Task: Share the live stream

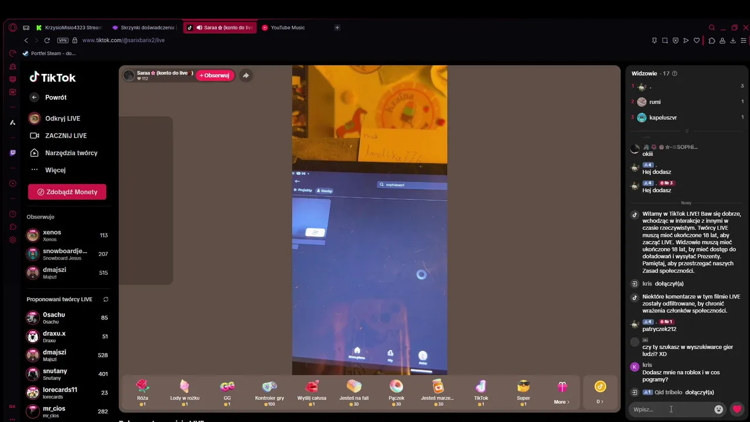Action: click(x=246, y=76)
